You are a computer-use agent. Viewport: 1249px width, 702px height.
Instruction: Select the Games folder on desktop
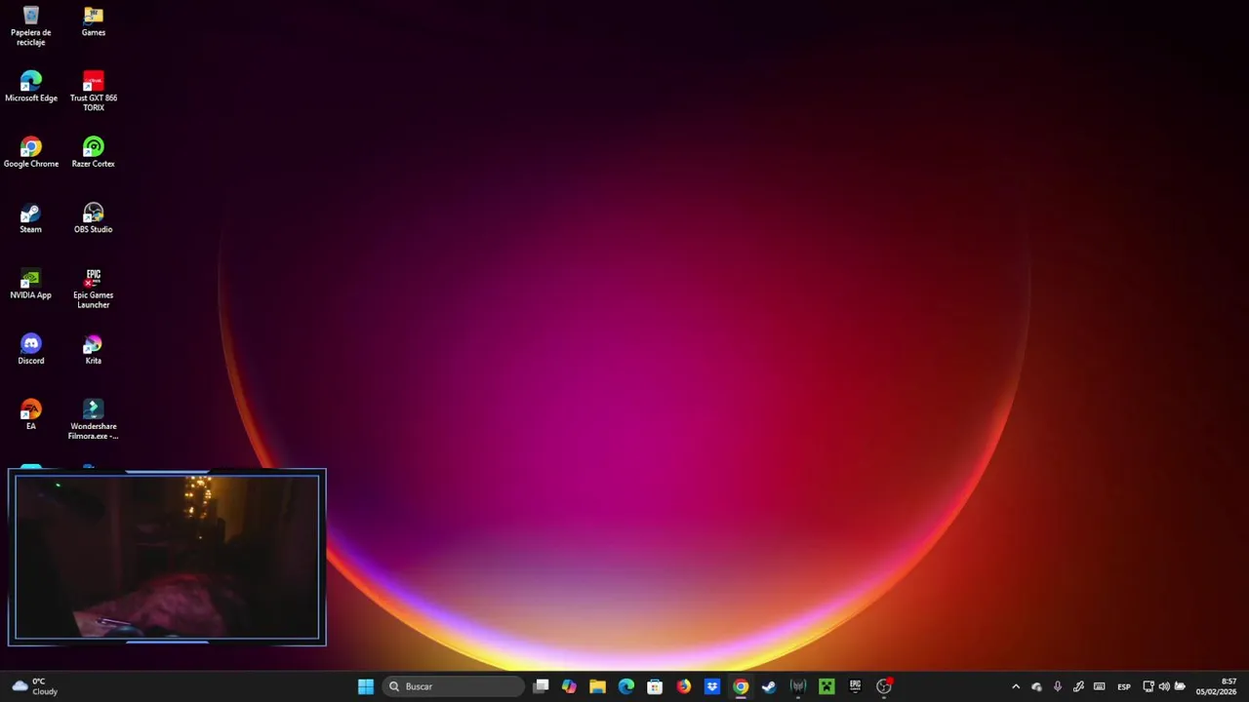(94, 21)
